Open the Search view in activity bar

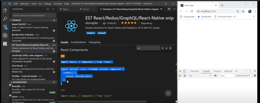pos(5,19)
